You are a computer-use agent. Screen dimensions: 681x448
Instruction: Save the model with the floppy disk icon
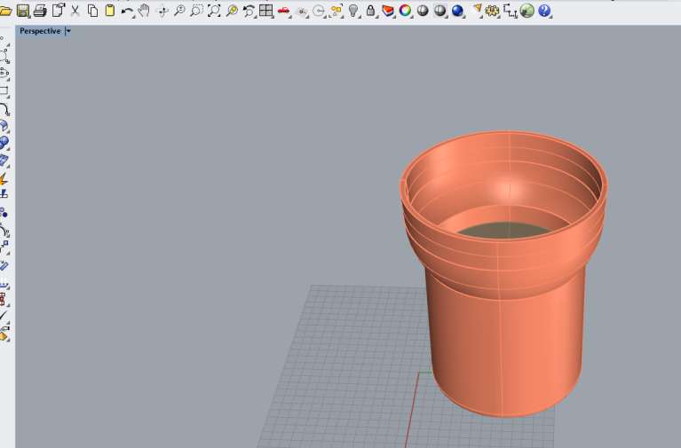tap(22, 11)
